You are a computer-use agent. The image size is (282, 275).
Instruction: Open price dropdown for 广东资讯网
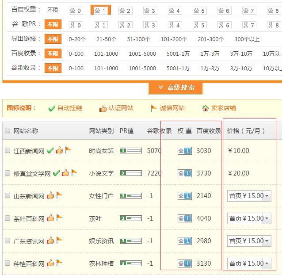click(249, 241)
